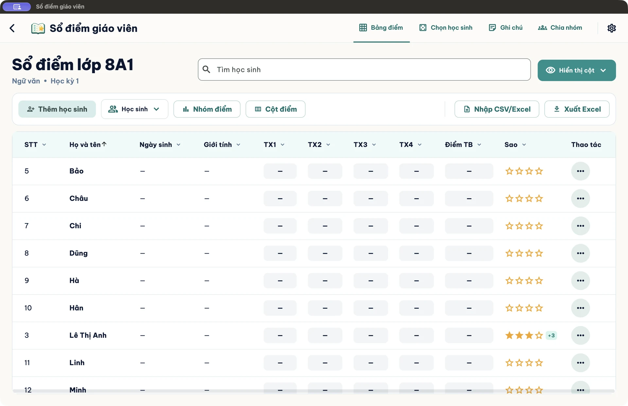Click the Cột điểm button

(x=275, y=109)
